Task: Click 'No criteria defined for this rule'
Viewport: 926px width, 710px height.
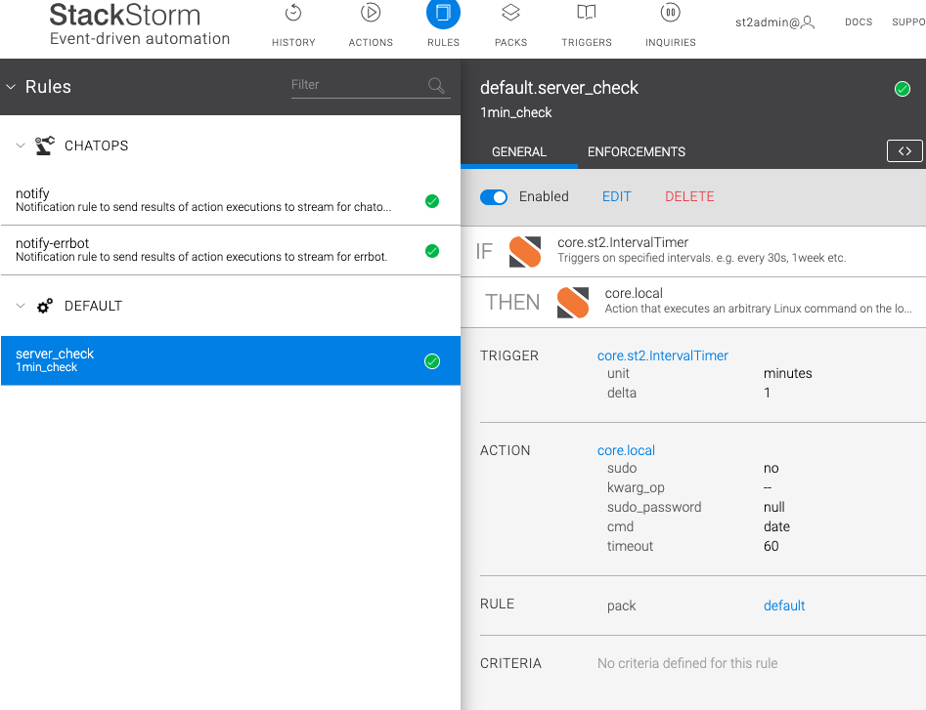Action: (687, 663)
